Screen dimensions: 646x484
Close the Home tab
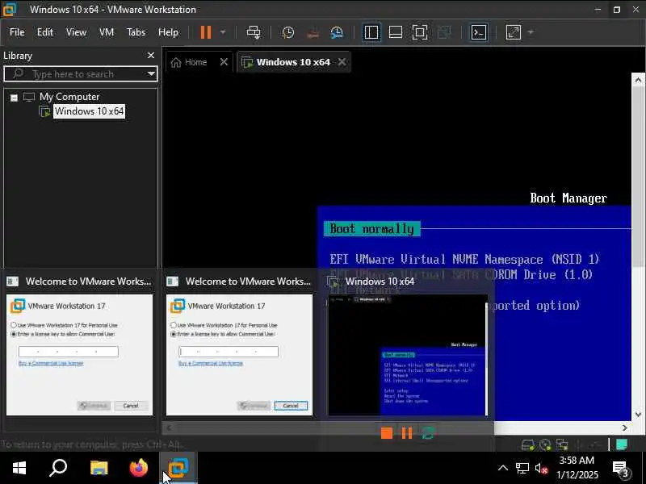click(224, 62)
